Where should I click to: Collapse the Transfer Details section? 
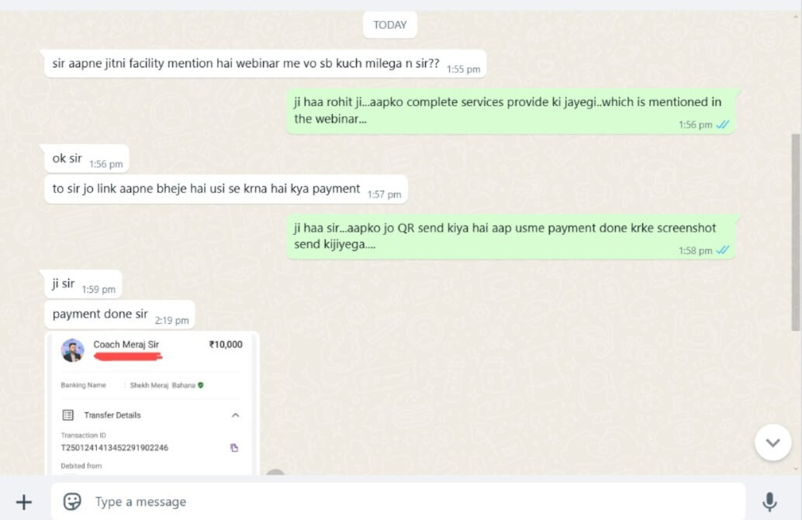pos(235,415)
